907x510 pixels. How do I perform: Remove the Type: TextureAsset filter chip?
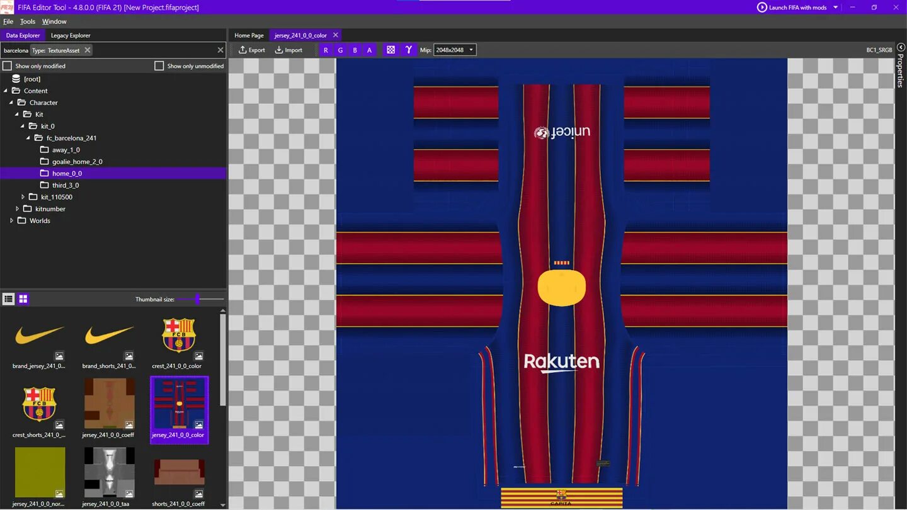88,50
